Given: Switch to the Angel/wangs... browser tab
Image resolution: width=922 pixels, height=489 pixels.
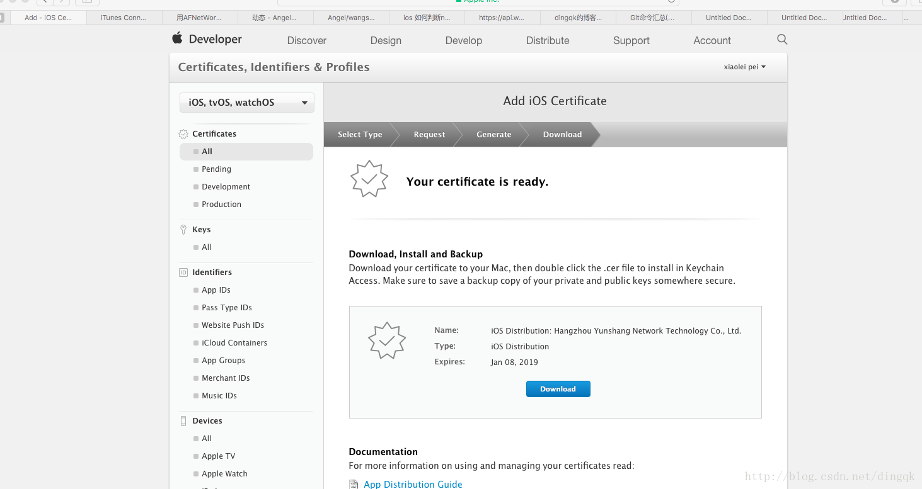Looking at the screenshot, I should click(351, 18).
